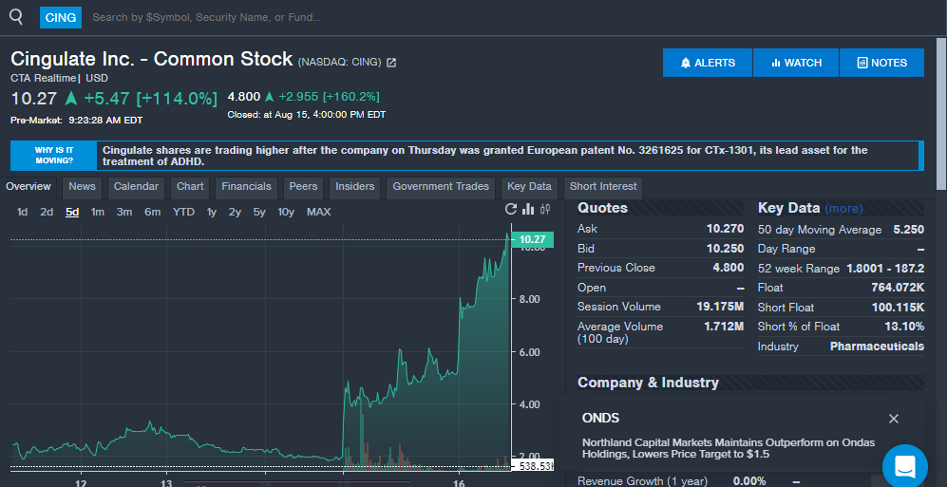Click the ONDS ticker in notification

coord(600,419)
